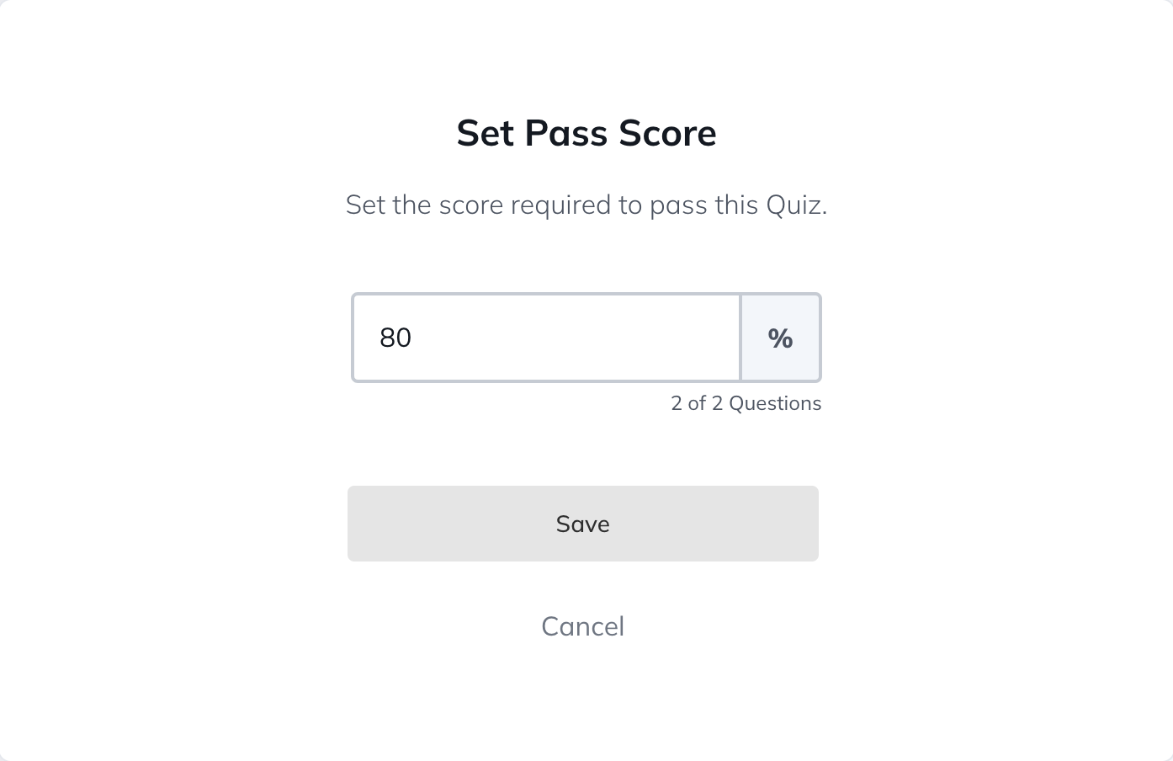Click the pass score input field
Screen dimensions: 1173x761
tap(547, 338)
